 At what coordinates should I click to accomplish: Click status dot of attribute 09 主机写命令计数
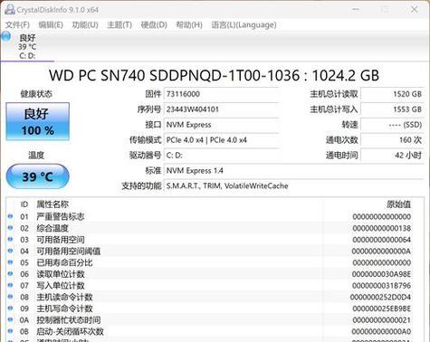(10, 308)
